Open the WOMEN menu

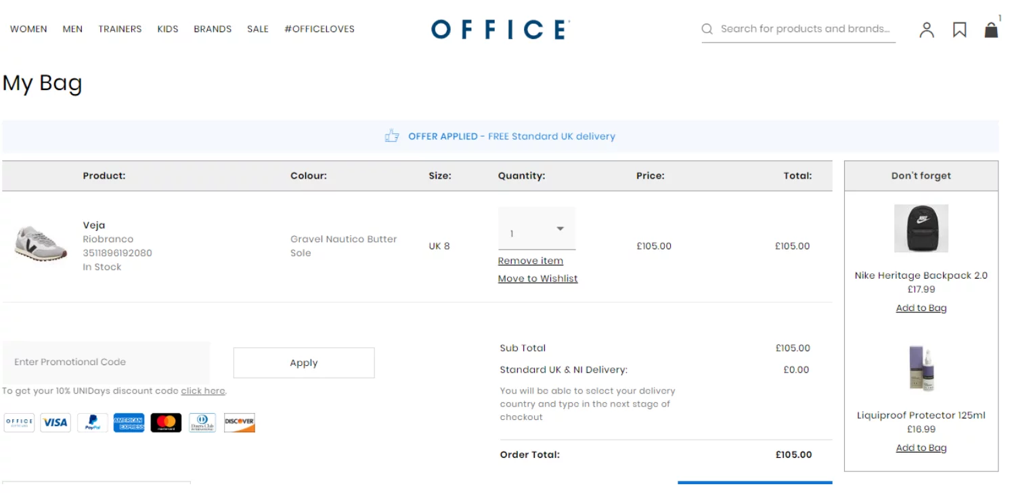click(28, 29)
